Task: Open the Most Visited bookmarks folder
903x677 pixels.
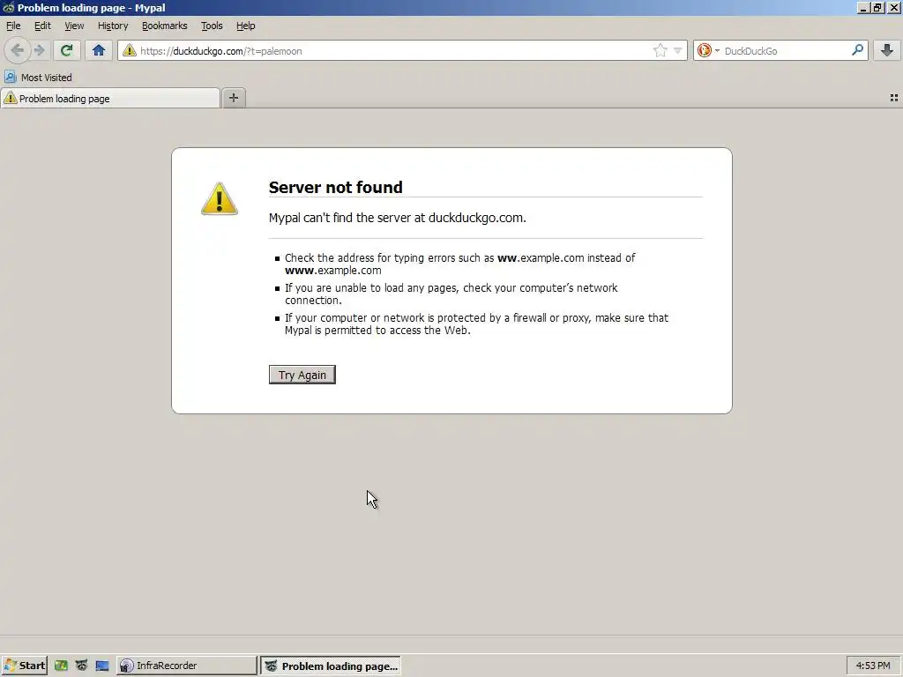Action: tap(38, 78)
